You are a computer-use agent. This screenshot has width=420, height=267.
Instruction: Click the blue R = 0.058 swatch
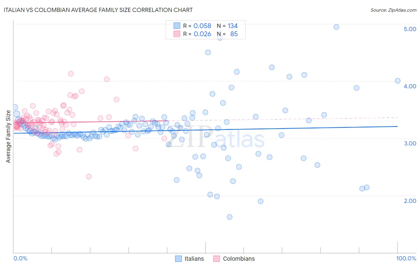point(177,26)
